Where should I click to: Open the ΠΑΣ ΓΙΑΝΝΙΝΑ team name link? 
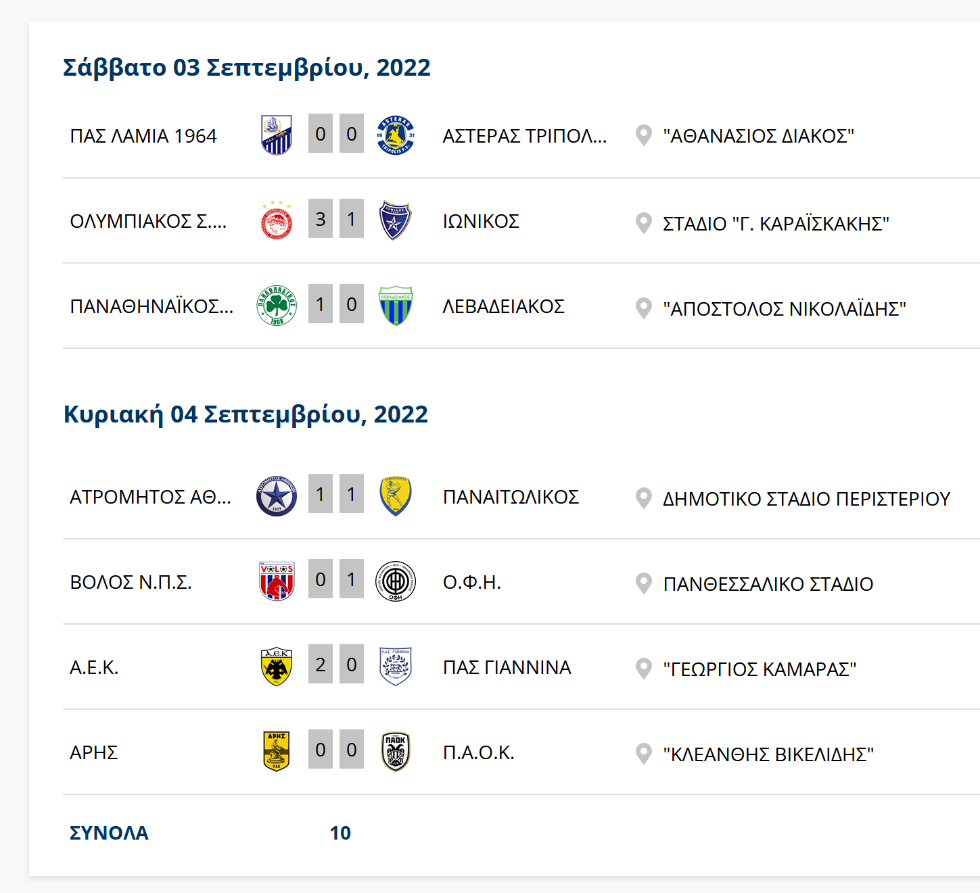click(x=507, y=667)
